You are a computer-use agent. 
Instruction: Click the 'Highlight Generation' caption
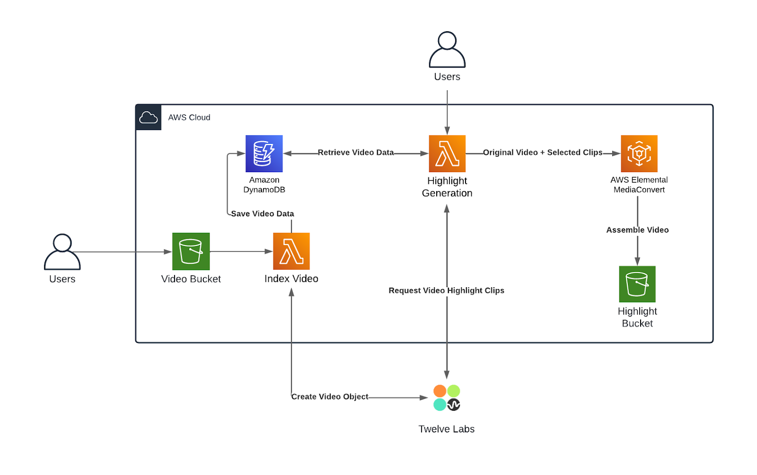tap(447, 187)
